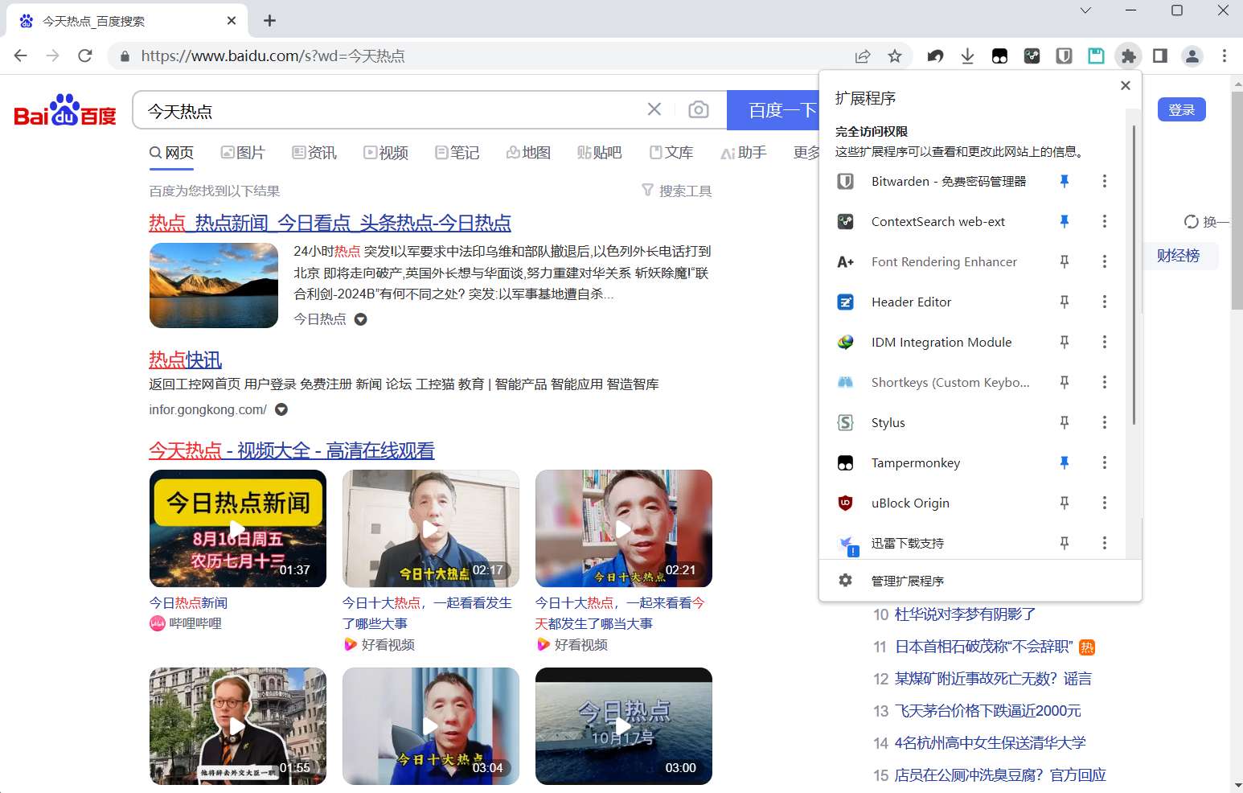Unpin ContextSearch web-ext from toolbar

point(1065,221)
